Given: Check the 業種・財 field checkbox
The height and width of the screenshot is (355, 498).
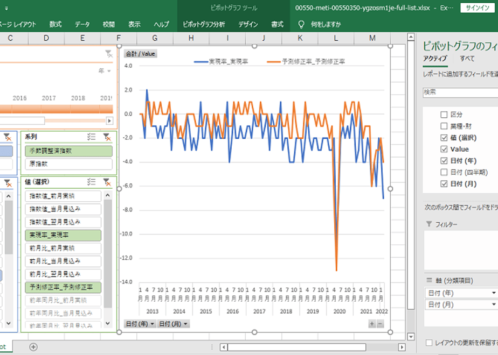Looking at the screenshot, I should [444, 126].
